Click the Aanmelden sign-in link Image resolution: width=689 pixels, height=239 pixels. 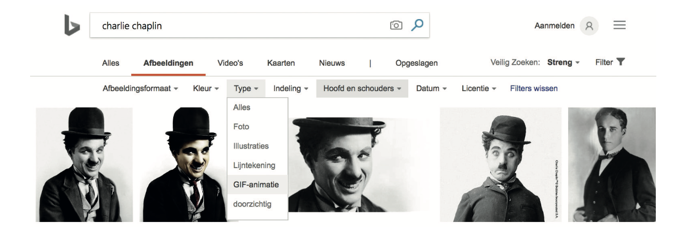click(x=555, y=26)
